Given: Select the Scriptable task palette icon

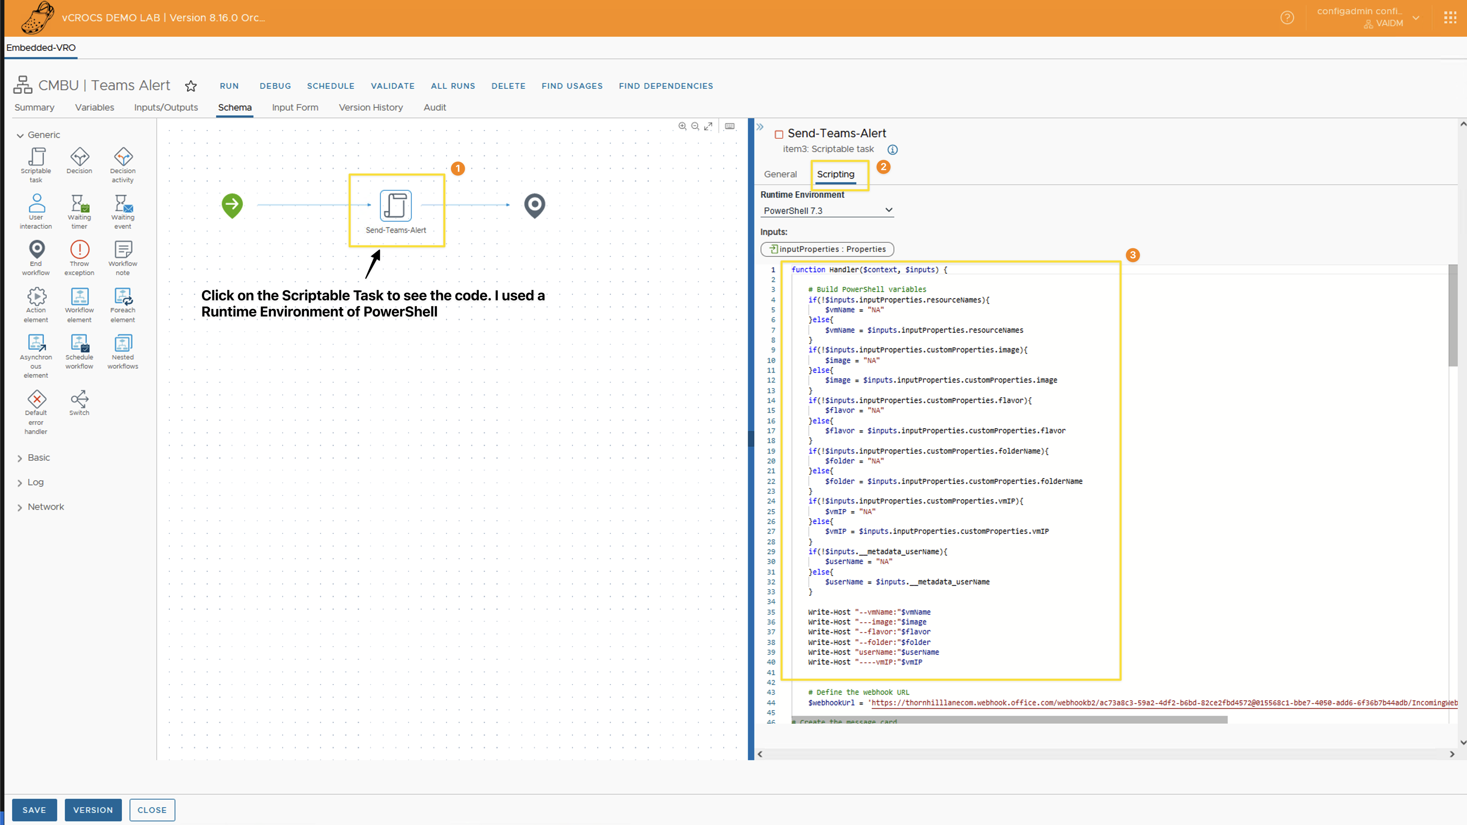Looking at the screenshot, I should click(37, 157).
